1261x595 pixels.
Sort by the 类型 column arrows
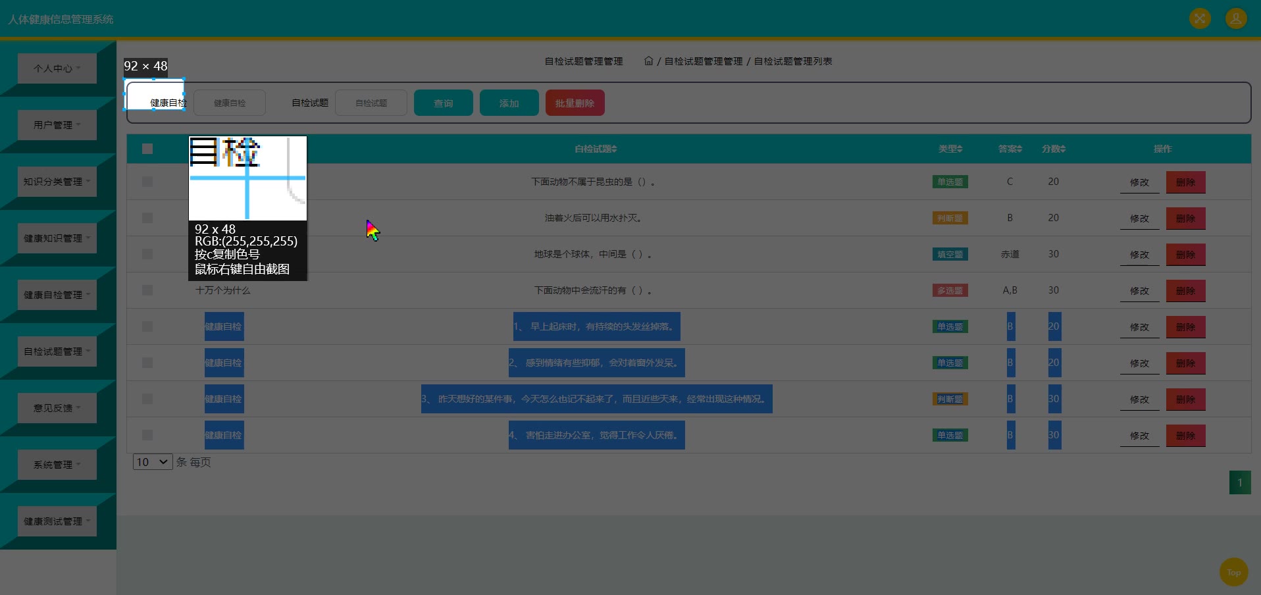click(x=960, y=149)
